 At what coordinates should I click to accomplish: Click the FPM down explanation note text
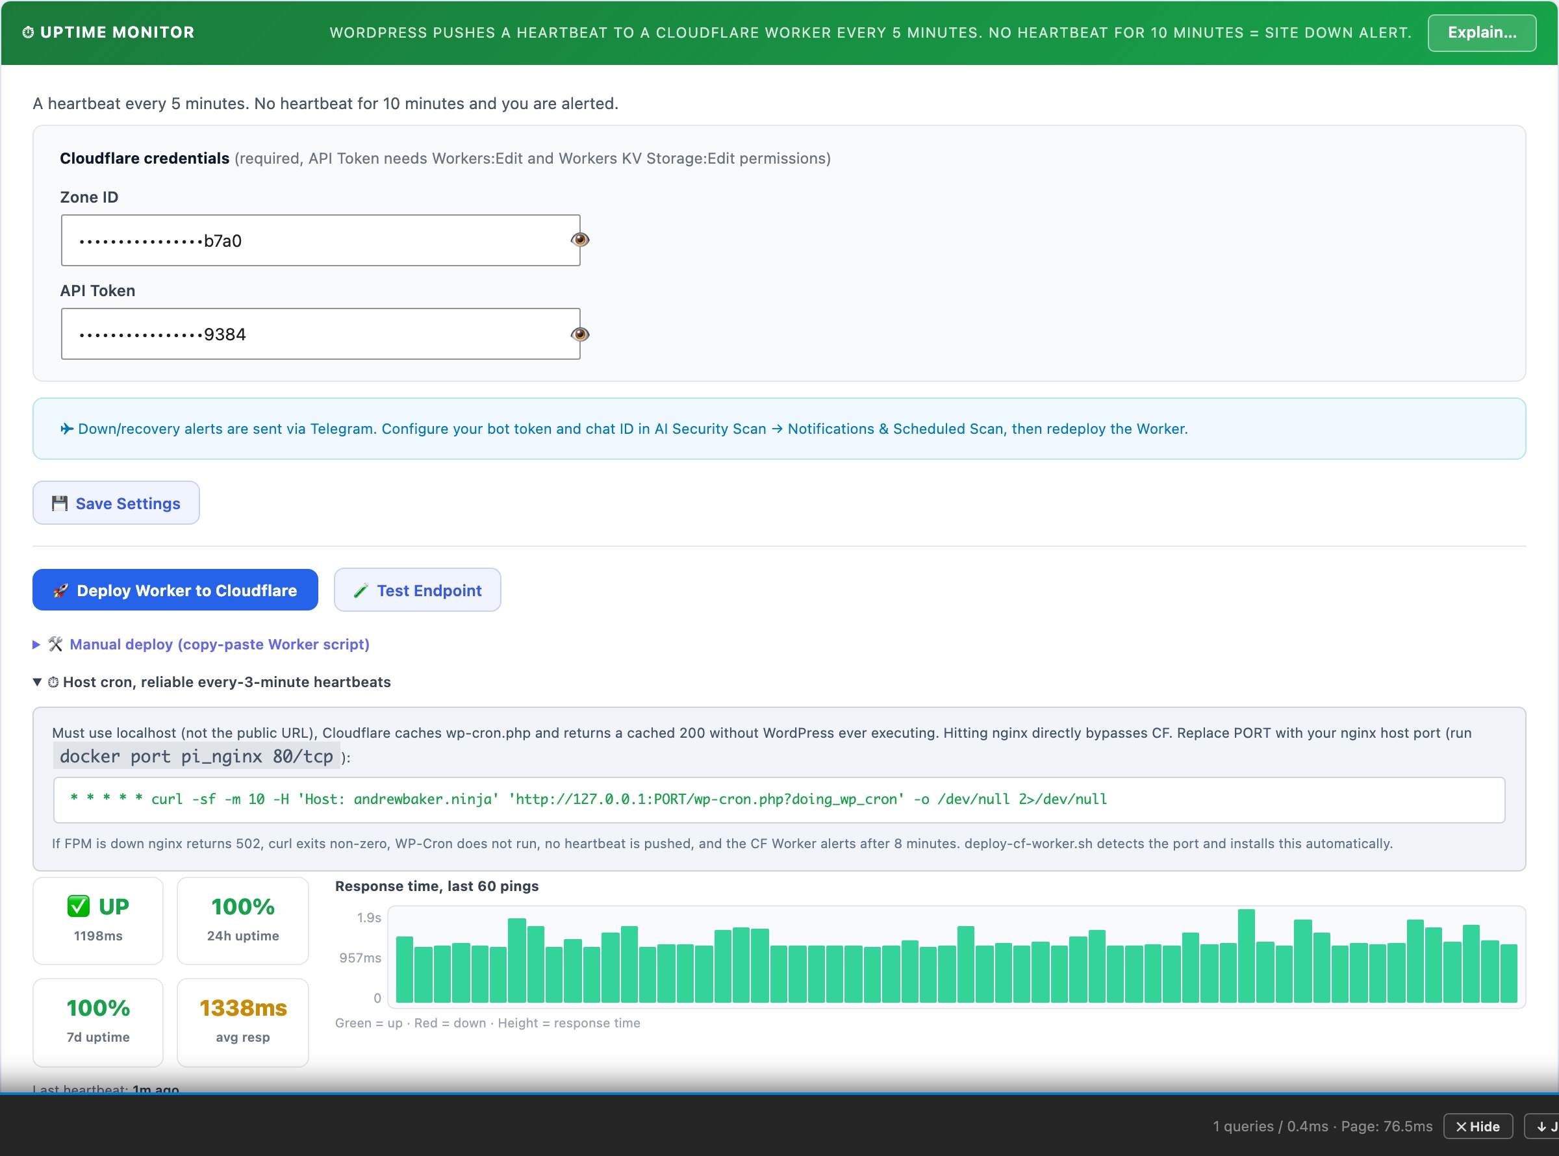coord(722,843)
